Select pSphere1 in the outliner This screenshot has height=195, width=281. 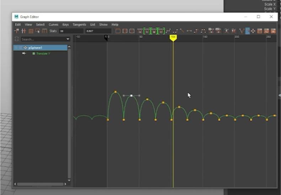click(x=40, y=48)
